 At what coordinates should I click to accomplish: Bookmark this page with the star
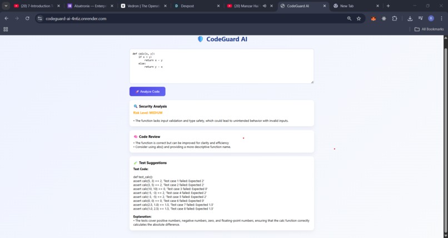[359, 18]
